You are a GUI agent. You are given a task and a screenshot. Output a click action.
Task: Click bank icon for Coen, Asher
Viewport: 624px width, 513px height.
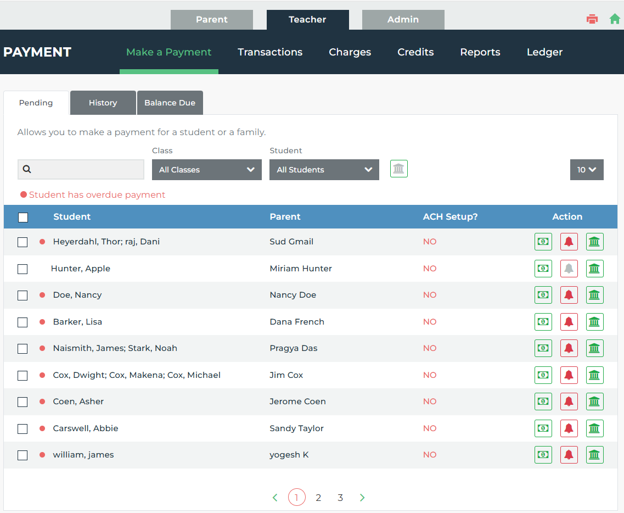coord(594,402)
